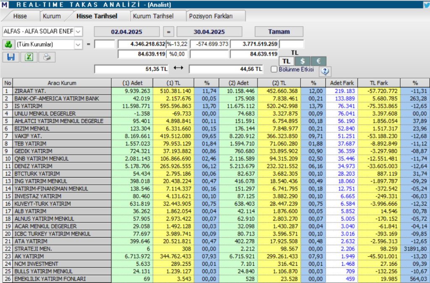This screenshot has width=430, height=283.
Task: Select the DENIZ YATIRIM row
Action: [216, 166]
